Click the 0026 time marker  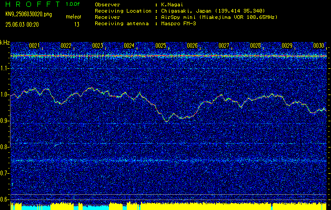[x=192, y=46]
